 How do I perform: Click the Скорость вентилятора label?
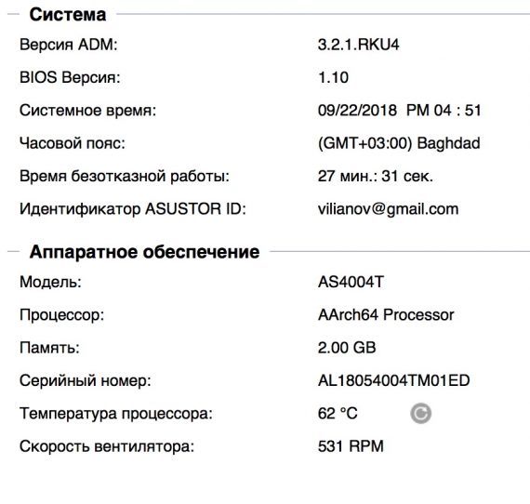click(x=107, y=446)
